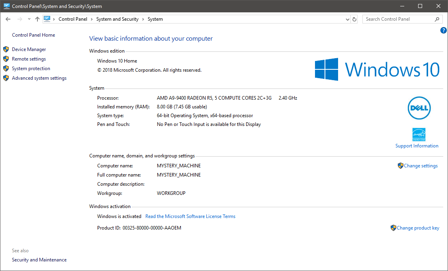Open the recent locations dropdown arrow
Screen dimensions: 448x271
pos(29,19)
